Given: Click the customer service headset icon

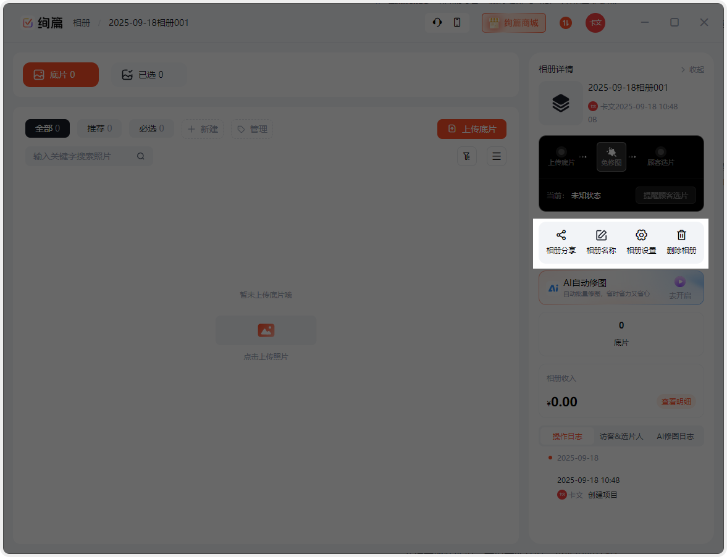Looking at the screenshot, I should pos(437,23).
